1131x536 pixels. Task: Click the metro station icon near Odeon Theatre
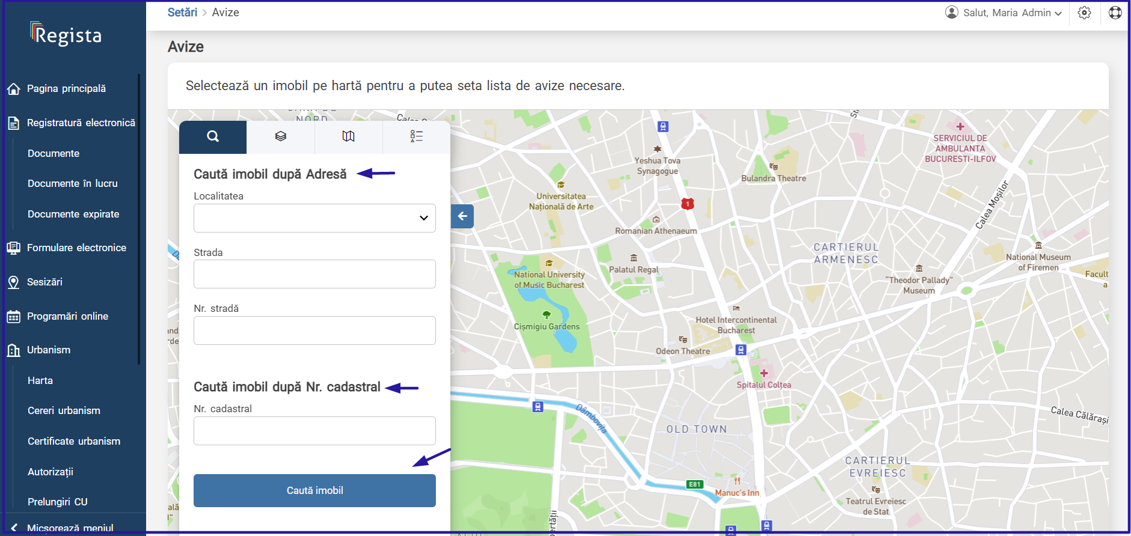741,350
